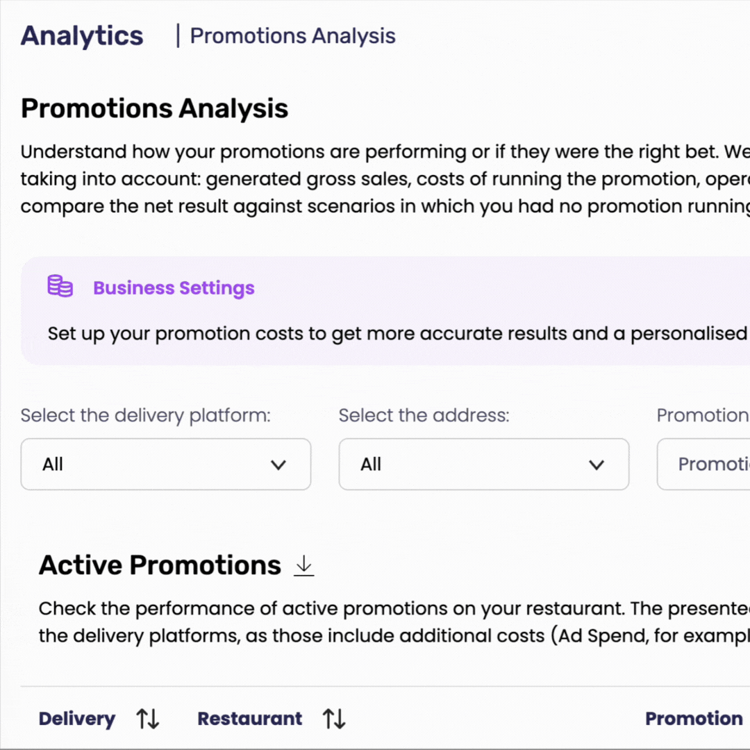
Task: Select the Promotions Analysis breadcrumb
Action: click(x=293, y=36)
